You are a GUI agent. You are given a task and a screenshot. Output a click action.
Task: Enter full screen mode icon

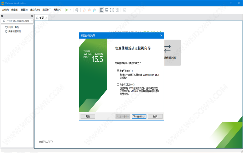[112, 10]
